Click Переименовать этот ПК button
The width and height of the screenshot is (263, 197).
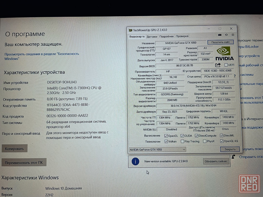point(24,163)
